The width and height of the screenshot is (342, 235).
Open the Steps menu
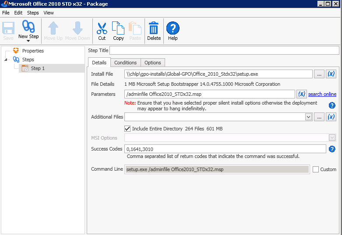click(x=33, y=13)
